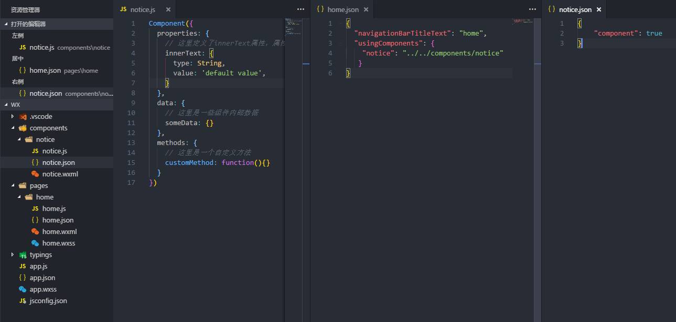Click the 居中 group label
The width and height of the screenshot is (676, 322).
(18, 59)
